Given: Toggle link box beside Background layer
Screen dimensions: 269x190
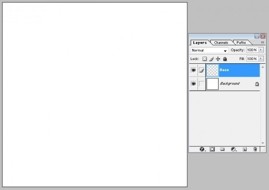Looking at the screenshot, I should 202,84.
